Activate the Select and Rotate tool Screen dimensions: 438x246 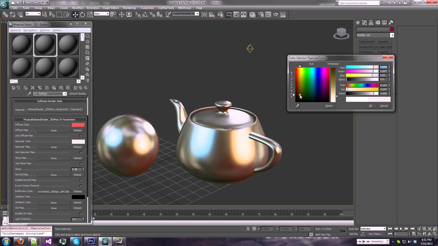[82, 14]
